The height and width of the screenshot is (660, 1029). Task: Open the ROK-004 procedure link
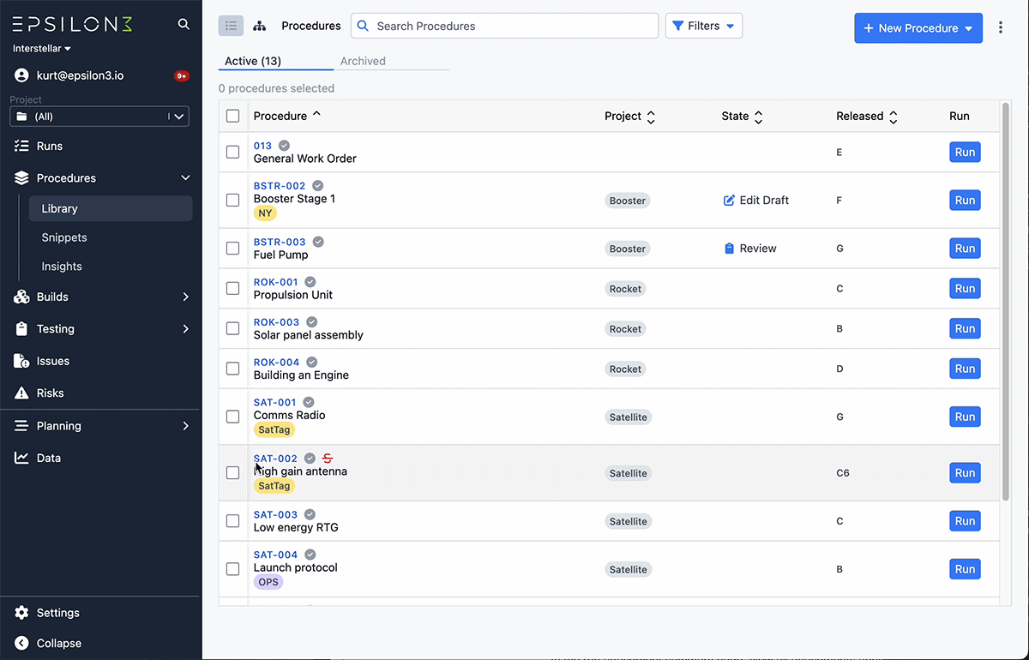(x=276, y=362)
